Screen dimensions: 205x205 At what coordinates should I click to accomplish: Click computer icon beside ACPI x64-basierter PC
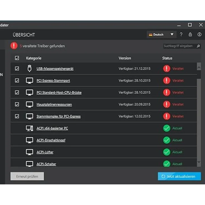click(x=30, y=128)
